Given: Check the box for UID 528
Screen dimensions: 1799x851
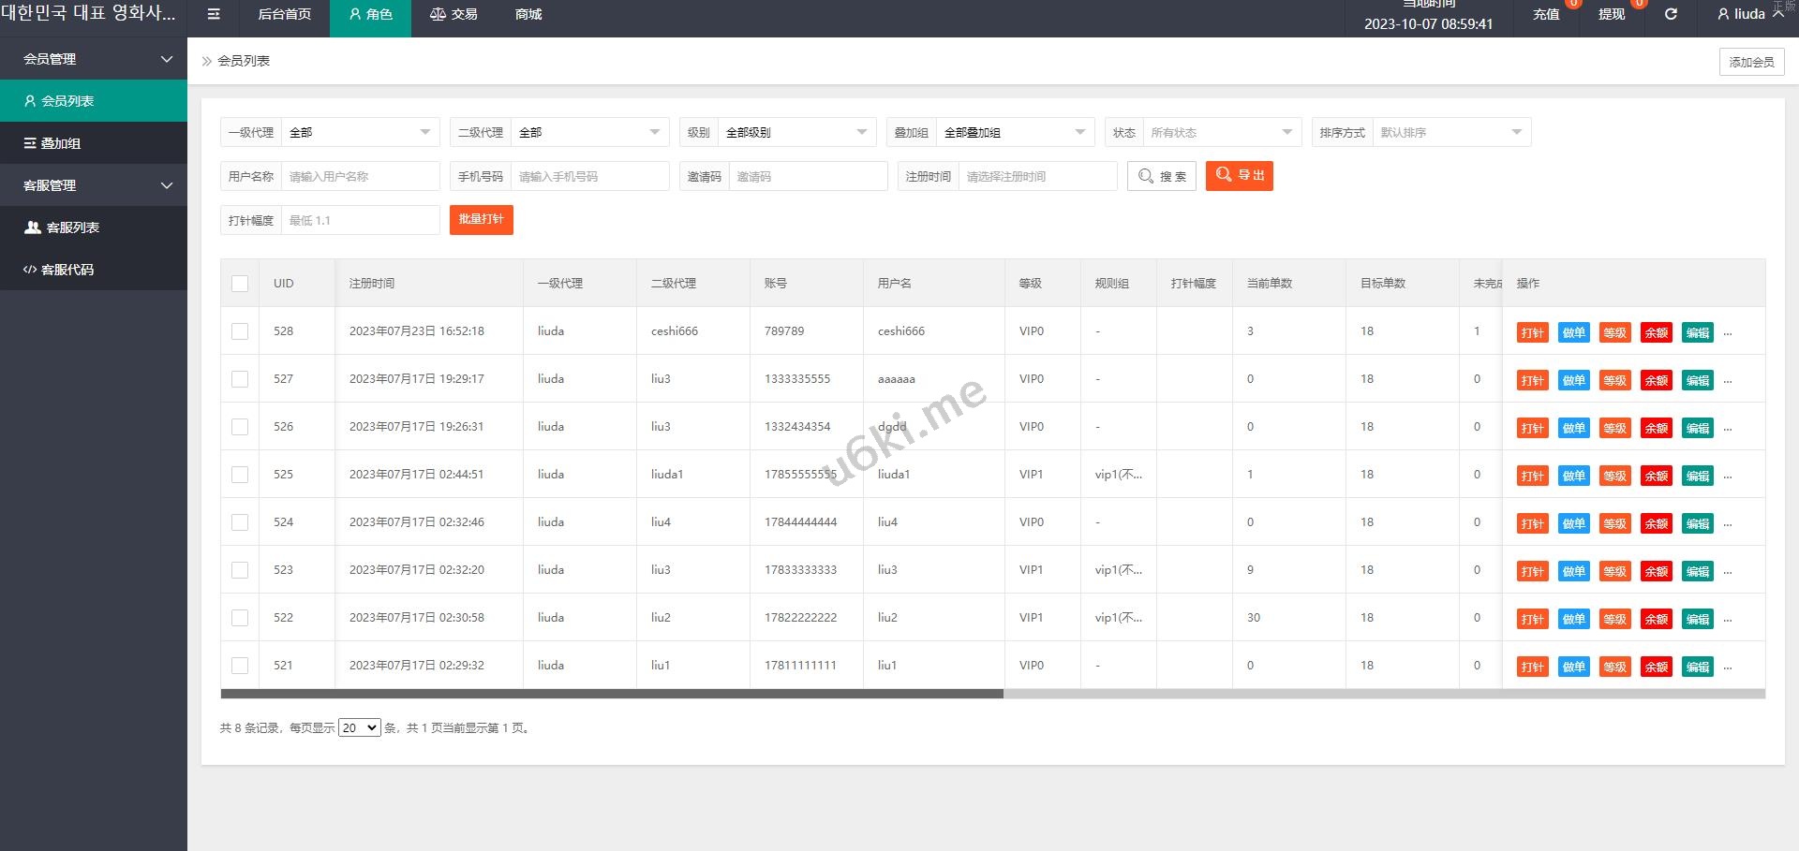Looking at the screenshot, I should tap(240, 331).
